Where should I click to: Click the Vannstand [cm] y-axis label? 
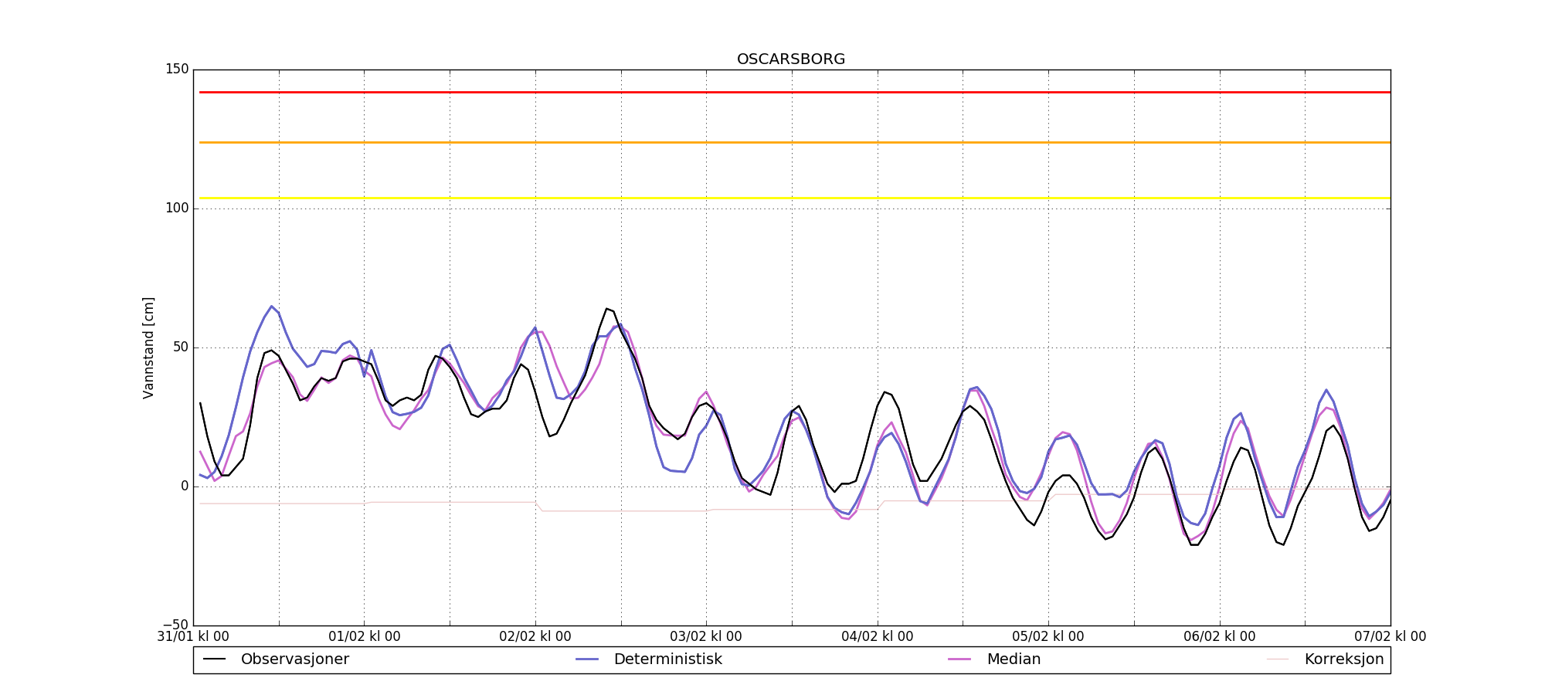(148, 347)
